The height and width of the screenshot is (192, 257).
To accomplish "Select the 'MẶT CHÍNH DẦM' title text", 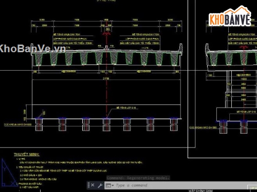I will pyautogui.click(x=200, y=191).
